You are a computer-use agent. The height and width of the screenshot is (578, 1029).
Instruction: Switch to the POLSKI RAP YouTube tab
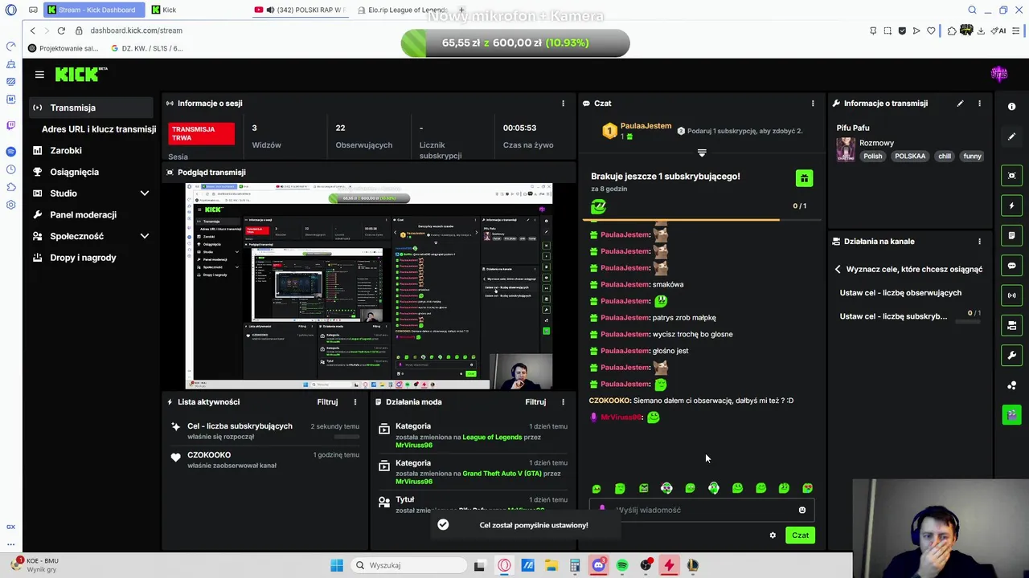(x=299, y=10)
